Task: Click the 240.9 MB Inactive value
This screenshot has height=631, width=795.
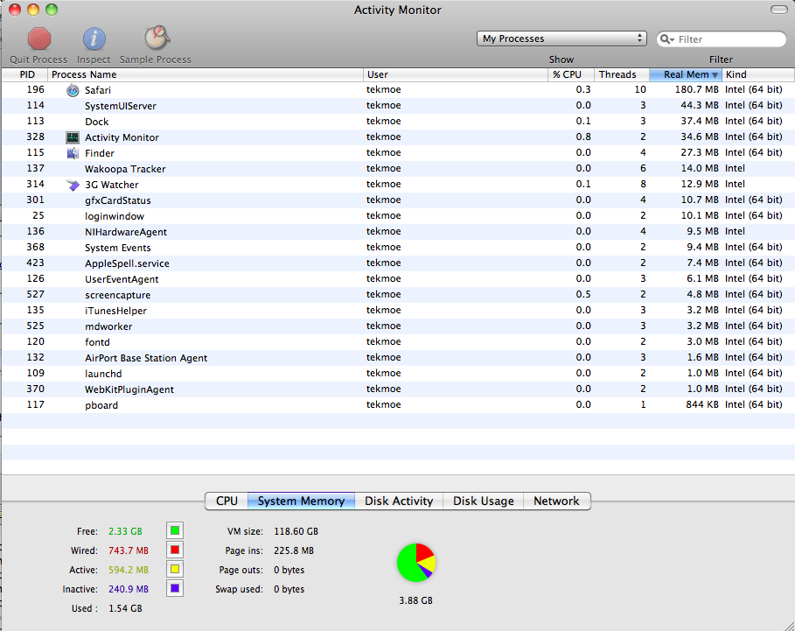Action: pos(129,589)
